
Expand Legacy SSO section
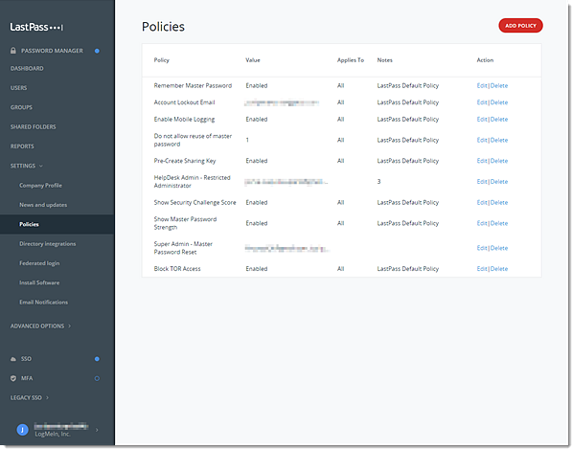point(47,397)
